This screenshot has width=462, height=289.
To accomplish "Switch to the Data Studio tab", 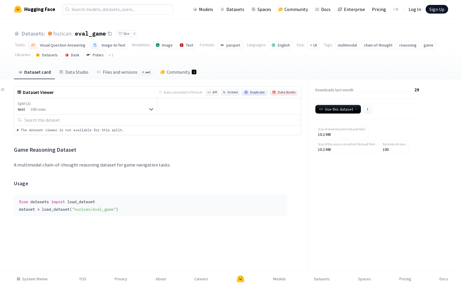I will pyautogui.click(x=74, y=72).
